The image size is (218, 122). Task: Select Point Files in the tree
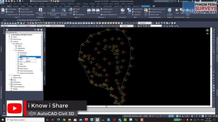pyautogui.click(x=23, y=66)
